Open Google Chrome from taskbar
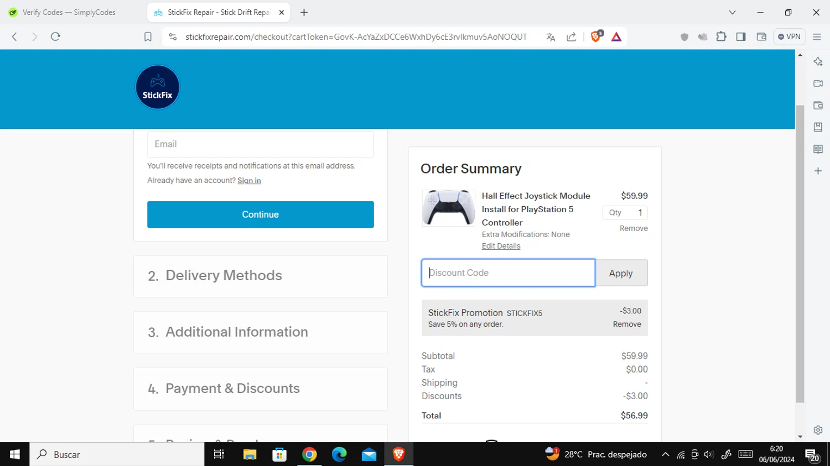 point(309,454)
